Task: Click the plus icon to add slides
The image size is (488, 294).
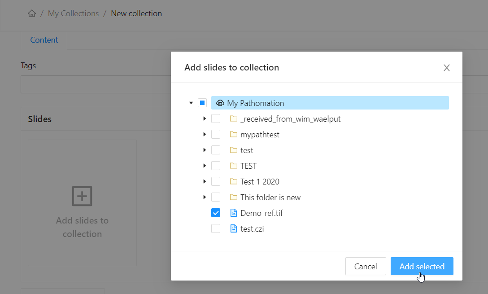Action: click(x=82, y=196)
